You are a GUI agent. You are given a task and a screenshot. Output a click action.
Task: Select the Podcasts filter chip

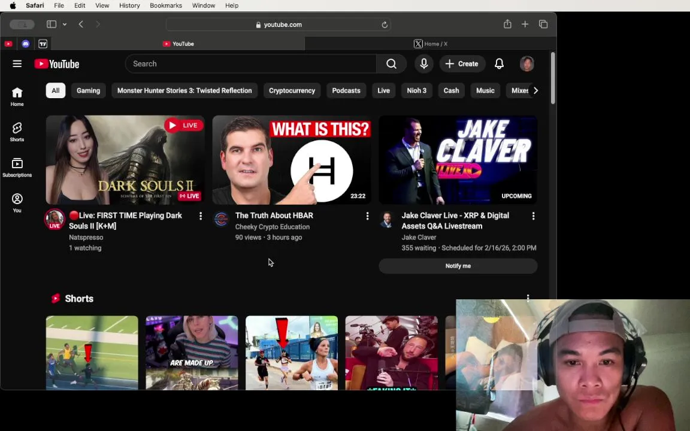pos(346,90)
